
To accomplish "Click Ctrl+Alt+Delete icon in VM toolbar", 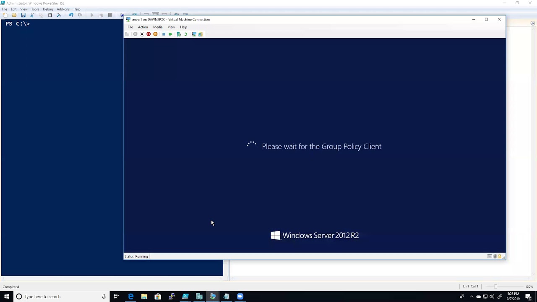I will click(127, 34).
